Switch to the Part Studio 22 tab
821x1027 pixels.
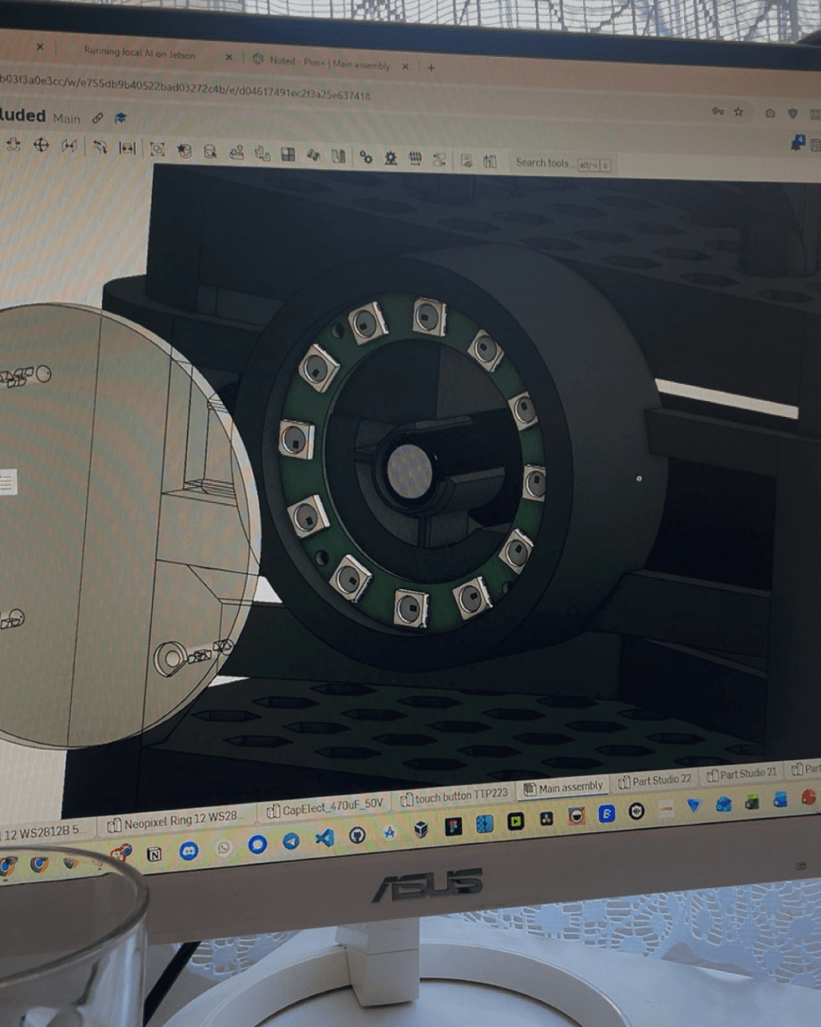[655, 780]
